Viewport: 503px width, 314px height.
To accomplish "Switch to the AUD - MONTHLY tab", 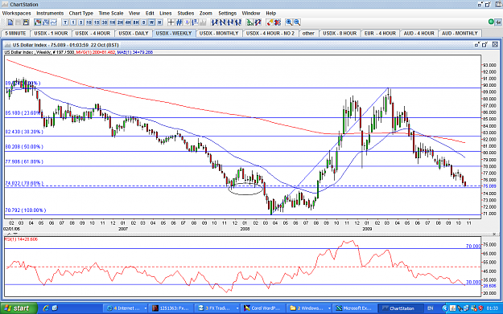I will [460, 33].
